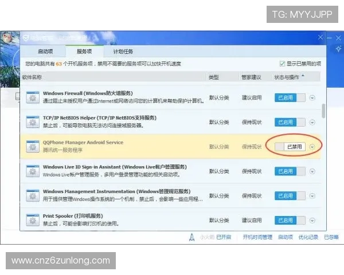
Task: Click Print Spooler service icon
Action: click(x=33, y=220)
